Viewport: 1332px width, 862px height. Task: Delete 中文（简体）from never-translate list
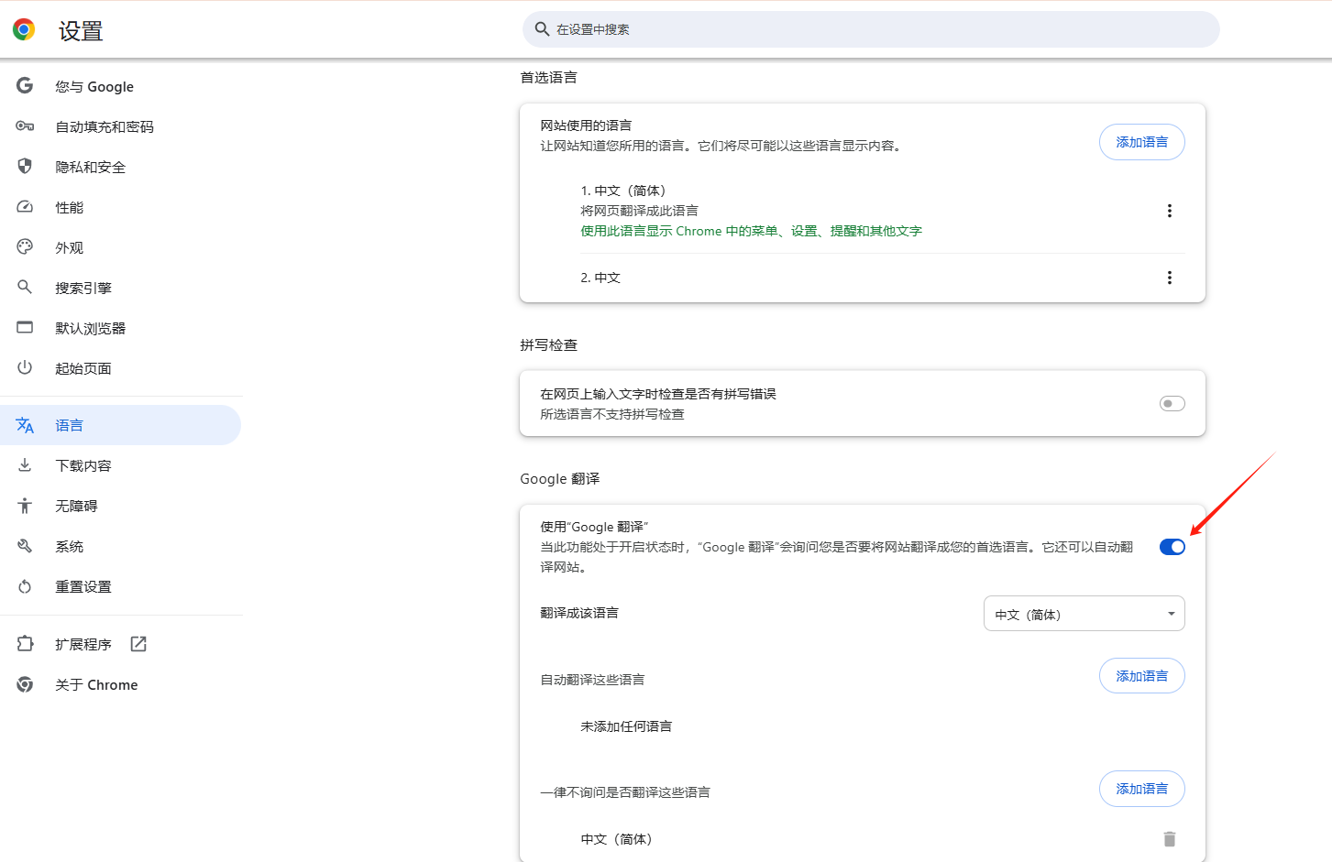pyautogui.click(x=1169, y=839)
